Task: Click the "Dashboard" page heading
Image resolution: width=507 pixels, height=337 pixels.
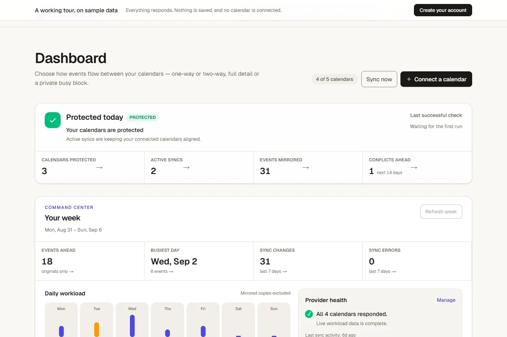Action: (71, 58)
